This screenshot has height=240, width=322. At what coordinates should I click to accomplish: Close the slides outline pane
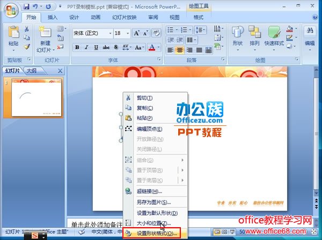pos(60,71)
